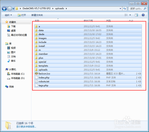
Task: Open the address bar history dropdown
Action: 120,9
